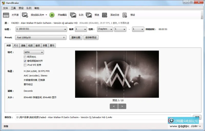
Task: Open the 帮助 menu
Action: (37, 8)
